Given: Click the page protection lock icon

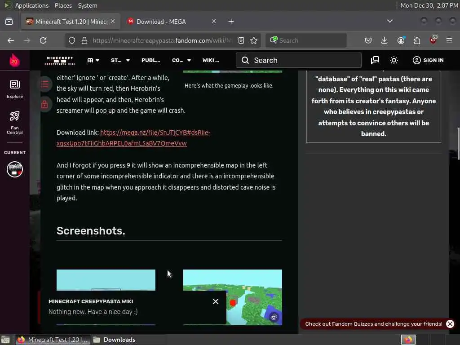Looking at the screenshot, I should click(44, 104).
